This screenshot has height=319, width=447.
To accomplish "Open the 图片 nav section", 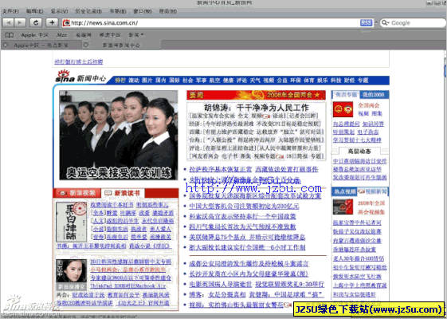I will pos(147,81).
